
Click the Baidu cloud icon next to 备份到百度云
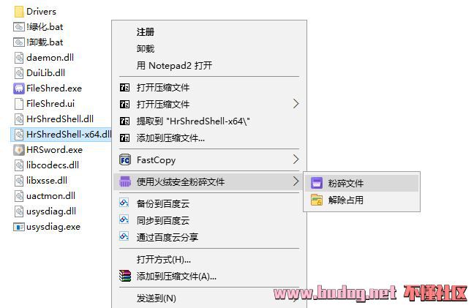124,203
